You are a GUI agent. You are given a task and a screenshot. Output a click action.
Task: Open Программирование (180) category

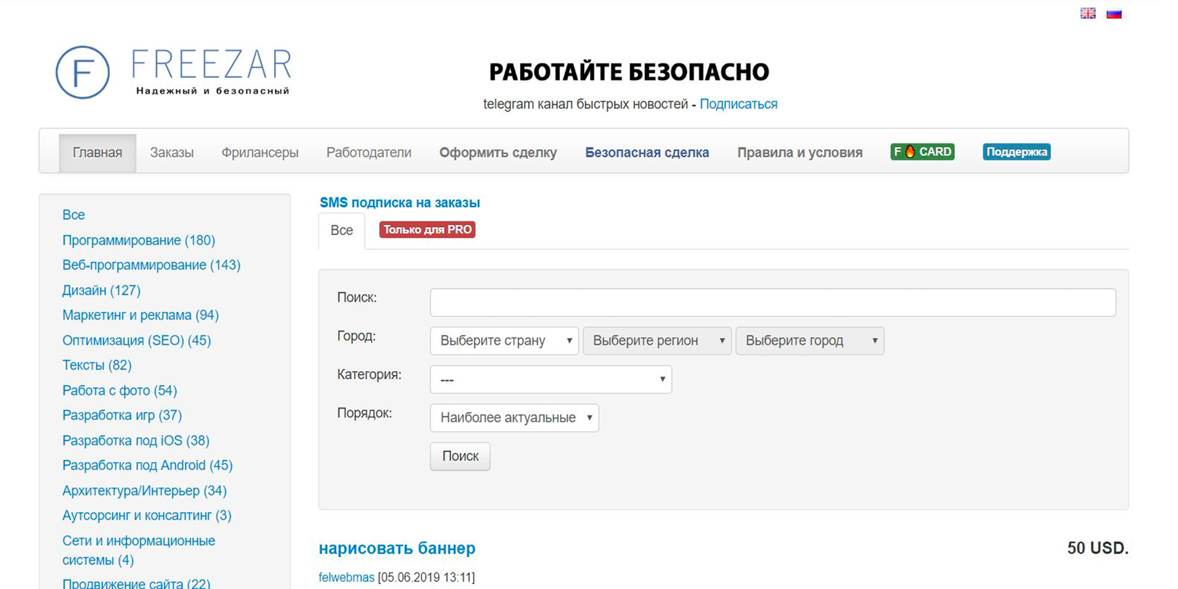click(x=139, y=240)
